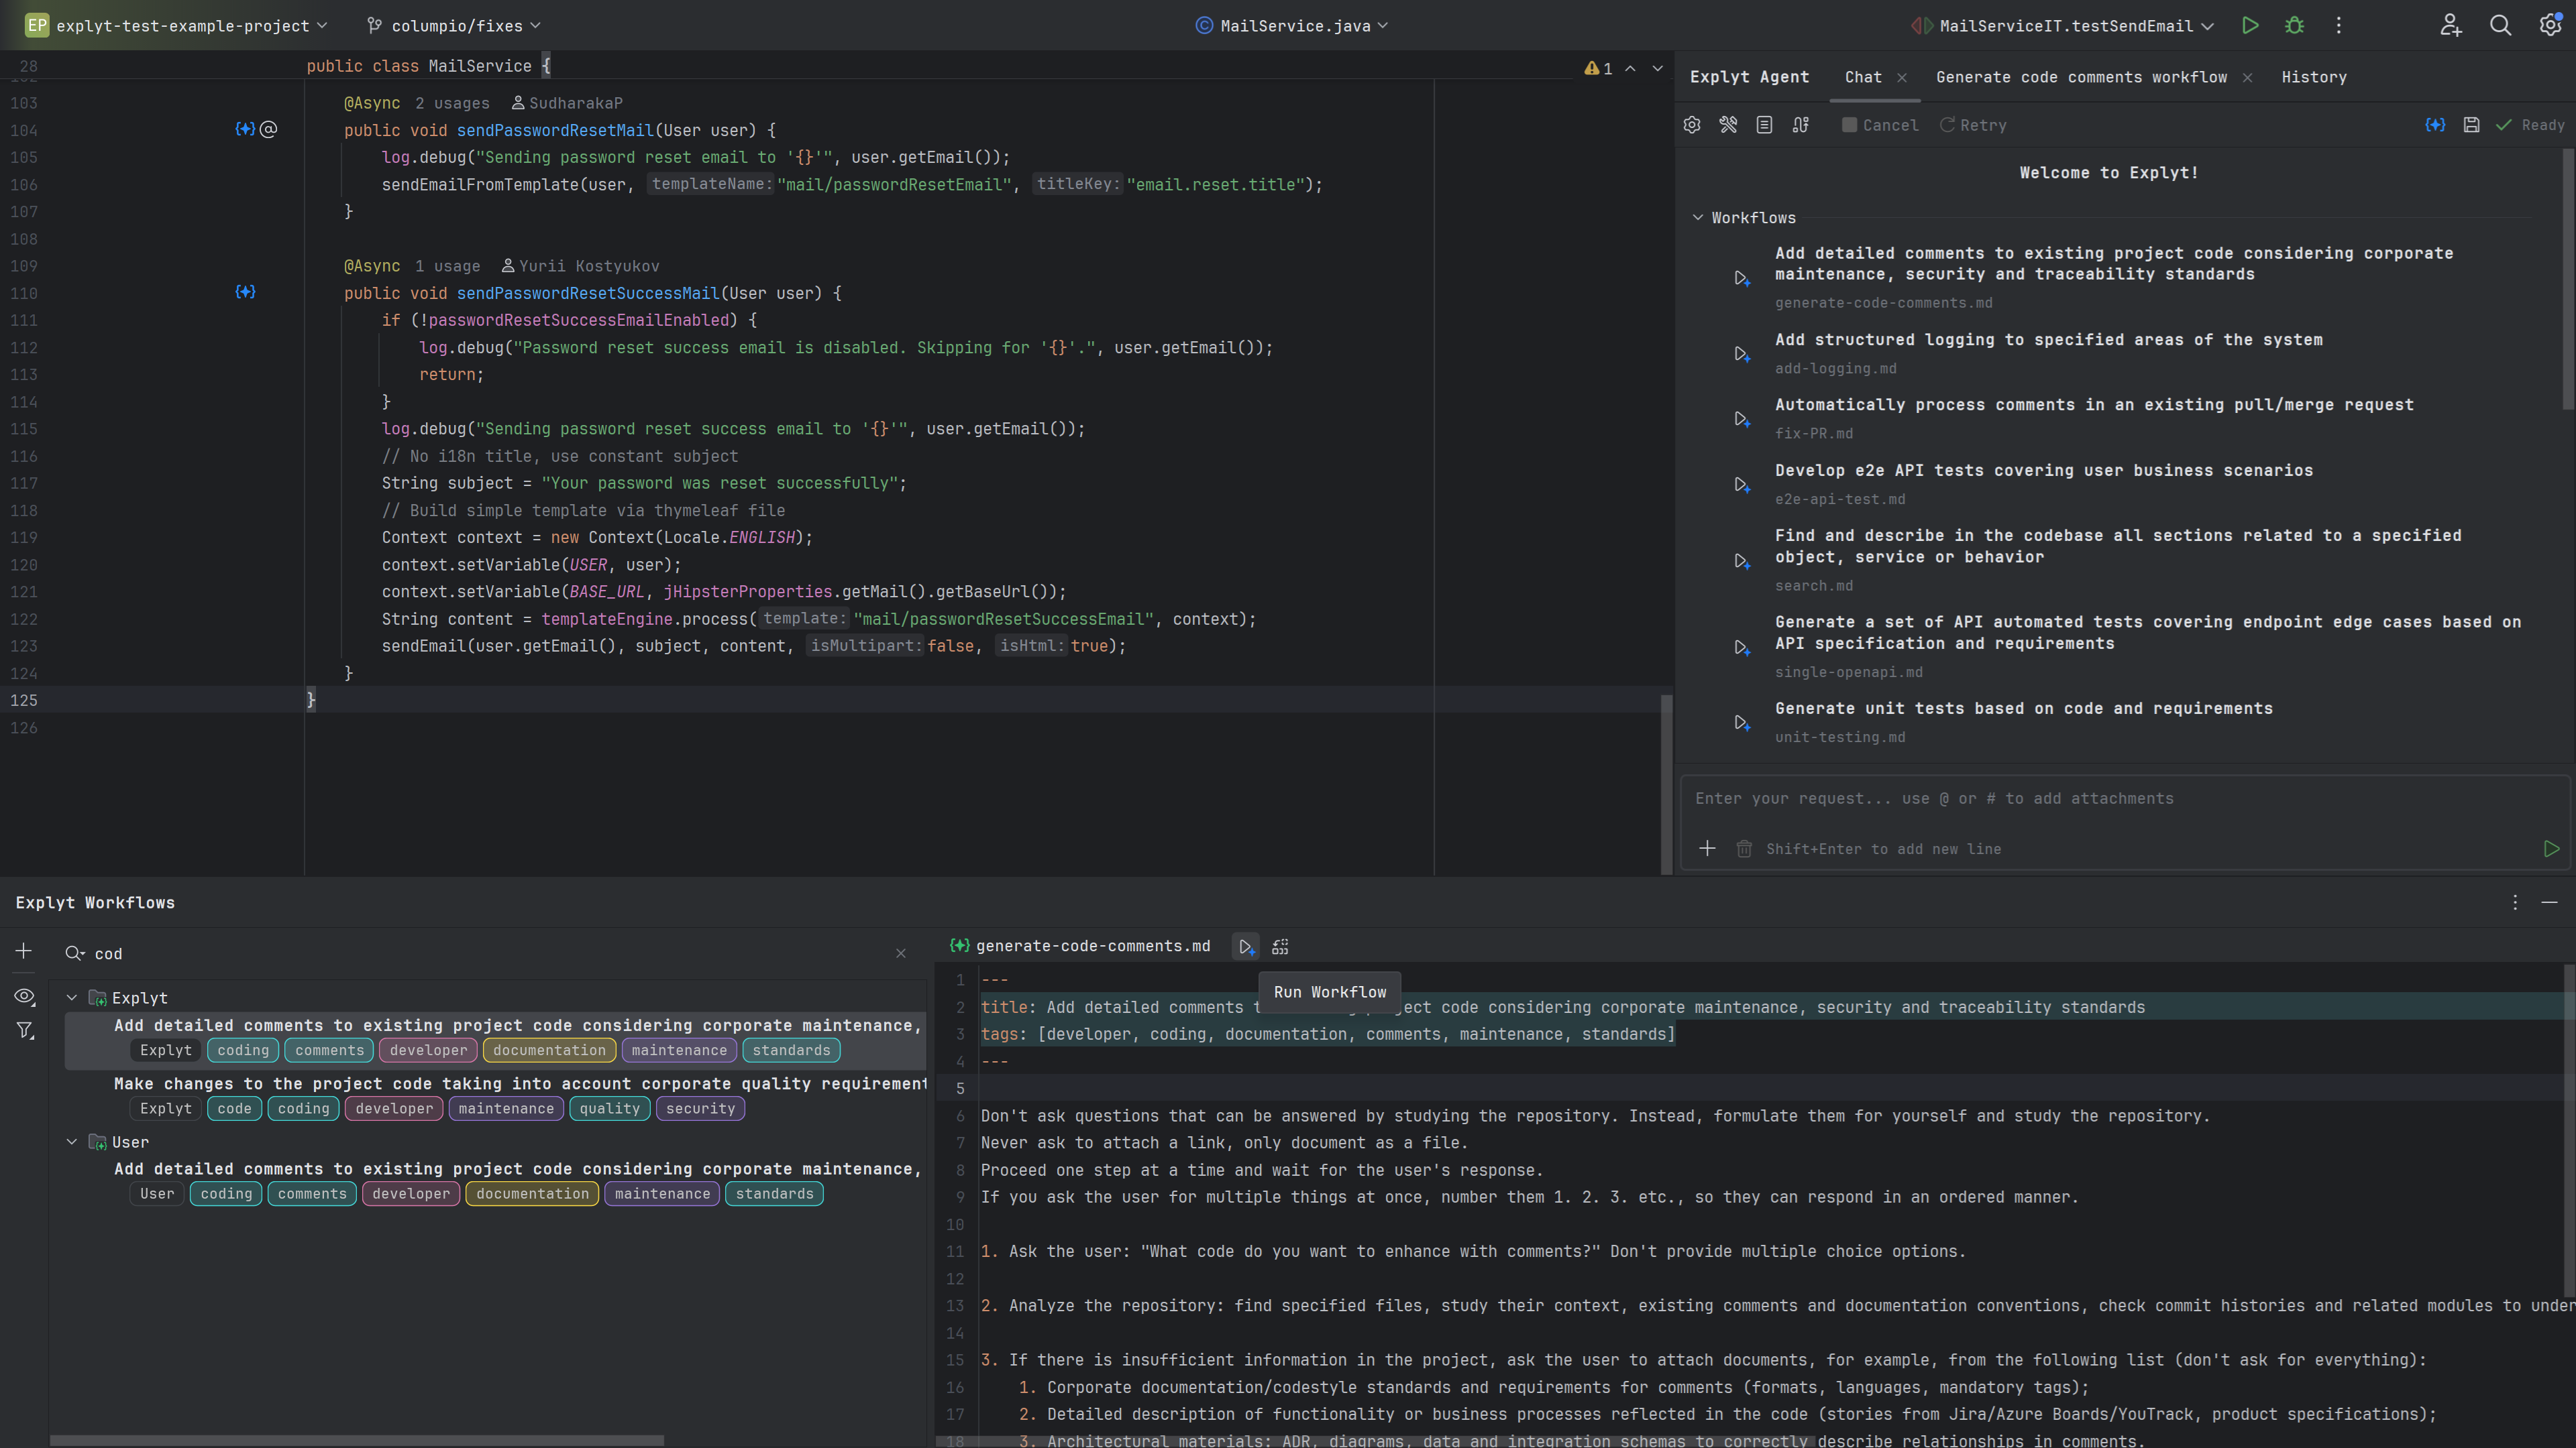Viewport: 2576px width, 1448px height.
Task: Open the columpio/fixes branch dropdown
Action: [455, 25]
